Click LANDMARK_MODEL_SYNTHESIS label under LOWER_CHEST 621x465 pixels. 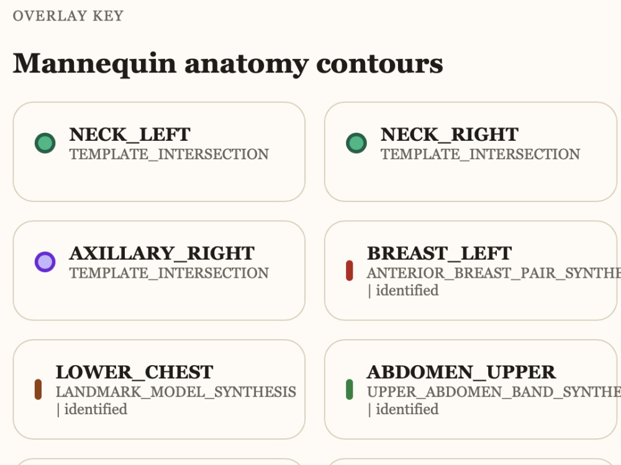click(x=176, y=392)
